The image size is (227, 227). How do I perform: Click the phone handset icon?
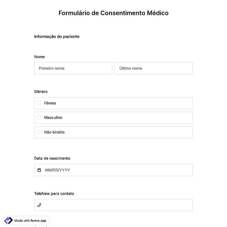pos(39,205)
